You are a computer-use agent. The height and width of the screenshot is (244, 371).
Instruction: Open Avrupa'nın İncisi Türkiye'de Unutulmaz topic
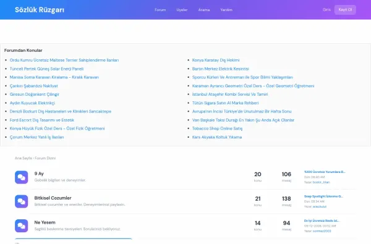(242, 111)
